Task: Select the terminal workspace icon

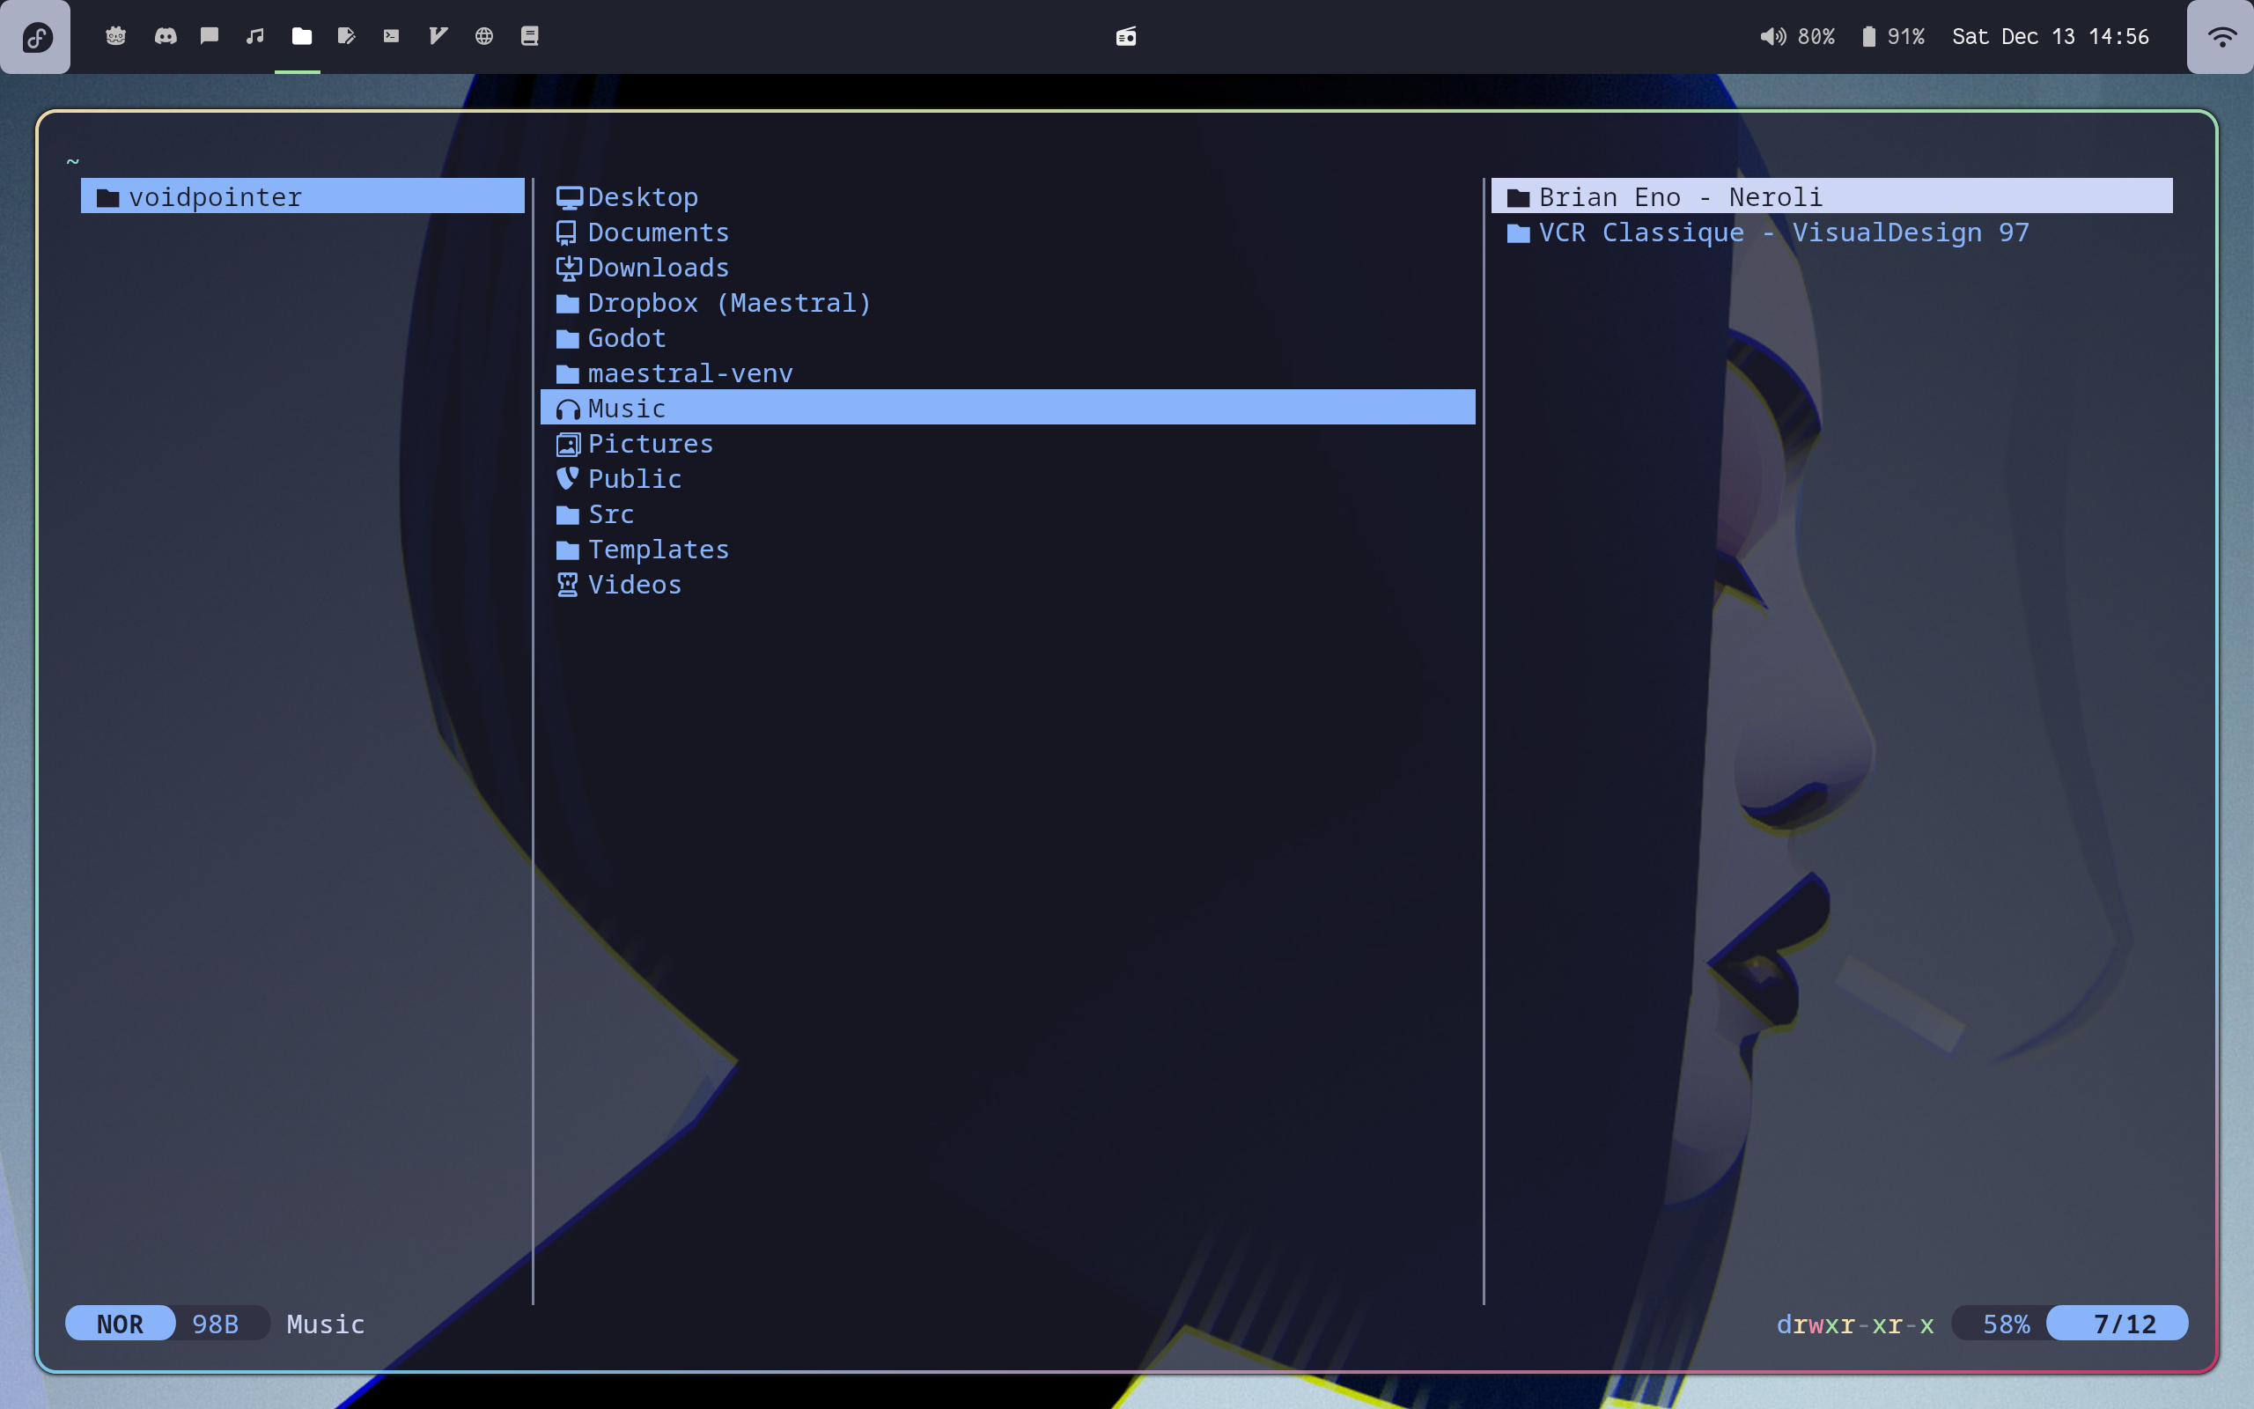Action: pos(391,36)
